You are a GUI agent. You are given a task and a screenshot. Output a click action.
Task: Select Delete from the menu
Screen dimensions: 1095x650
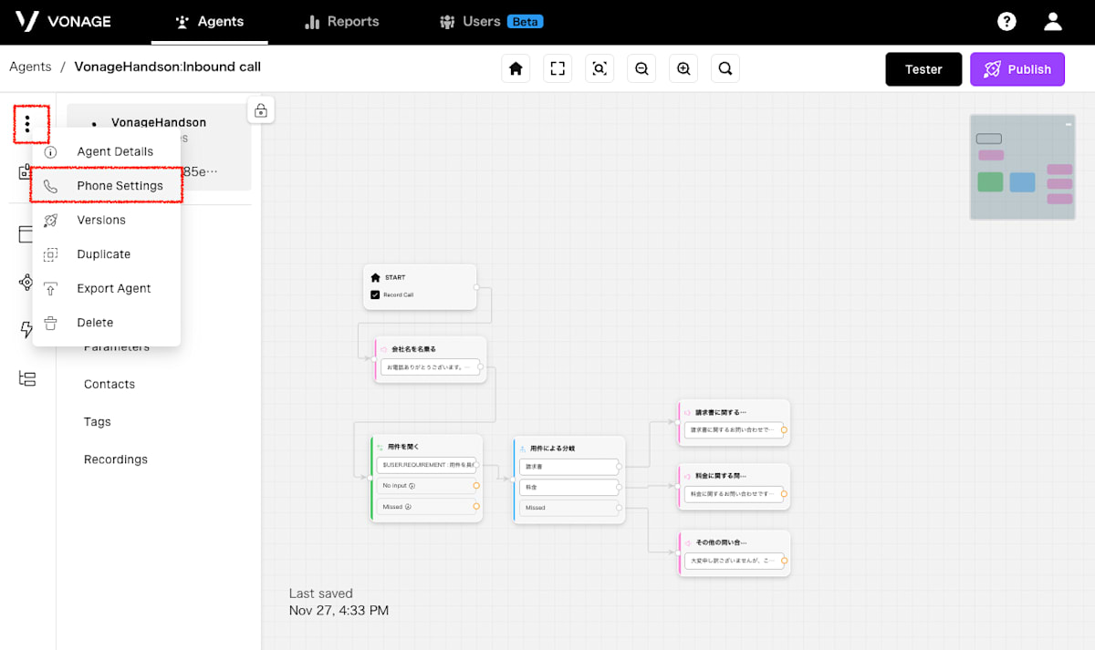tap(106, 323)
